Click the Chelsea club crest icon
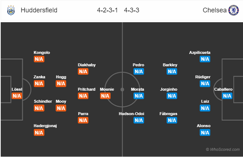 point(233,10)
